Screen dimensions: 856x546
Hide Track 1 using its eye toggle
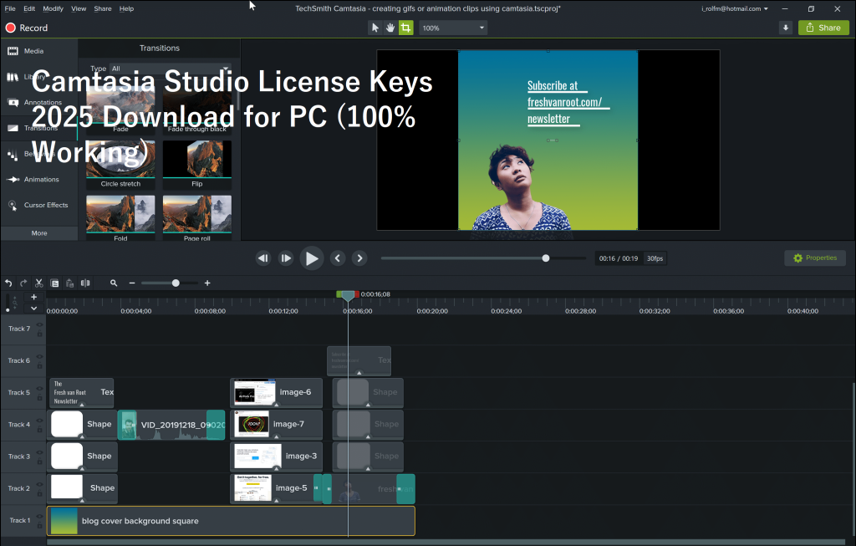[x=39, y=516]
